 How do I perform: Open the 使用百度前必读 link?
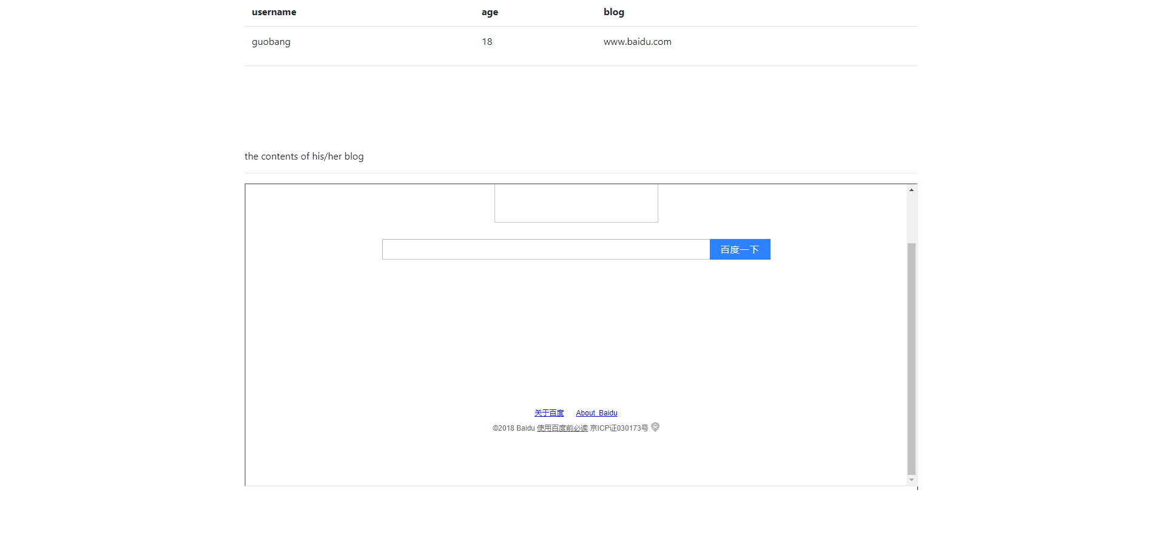click(562, 428)
